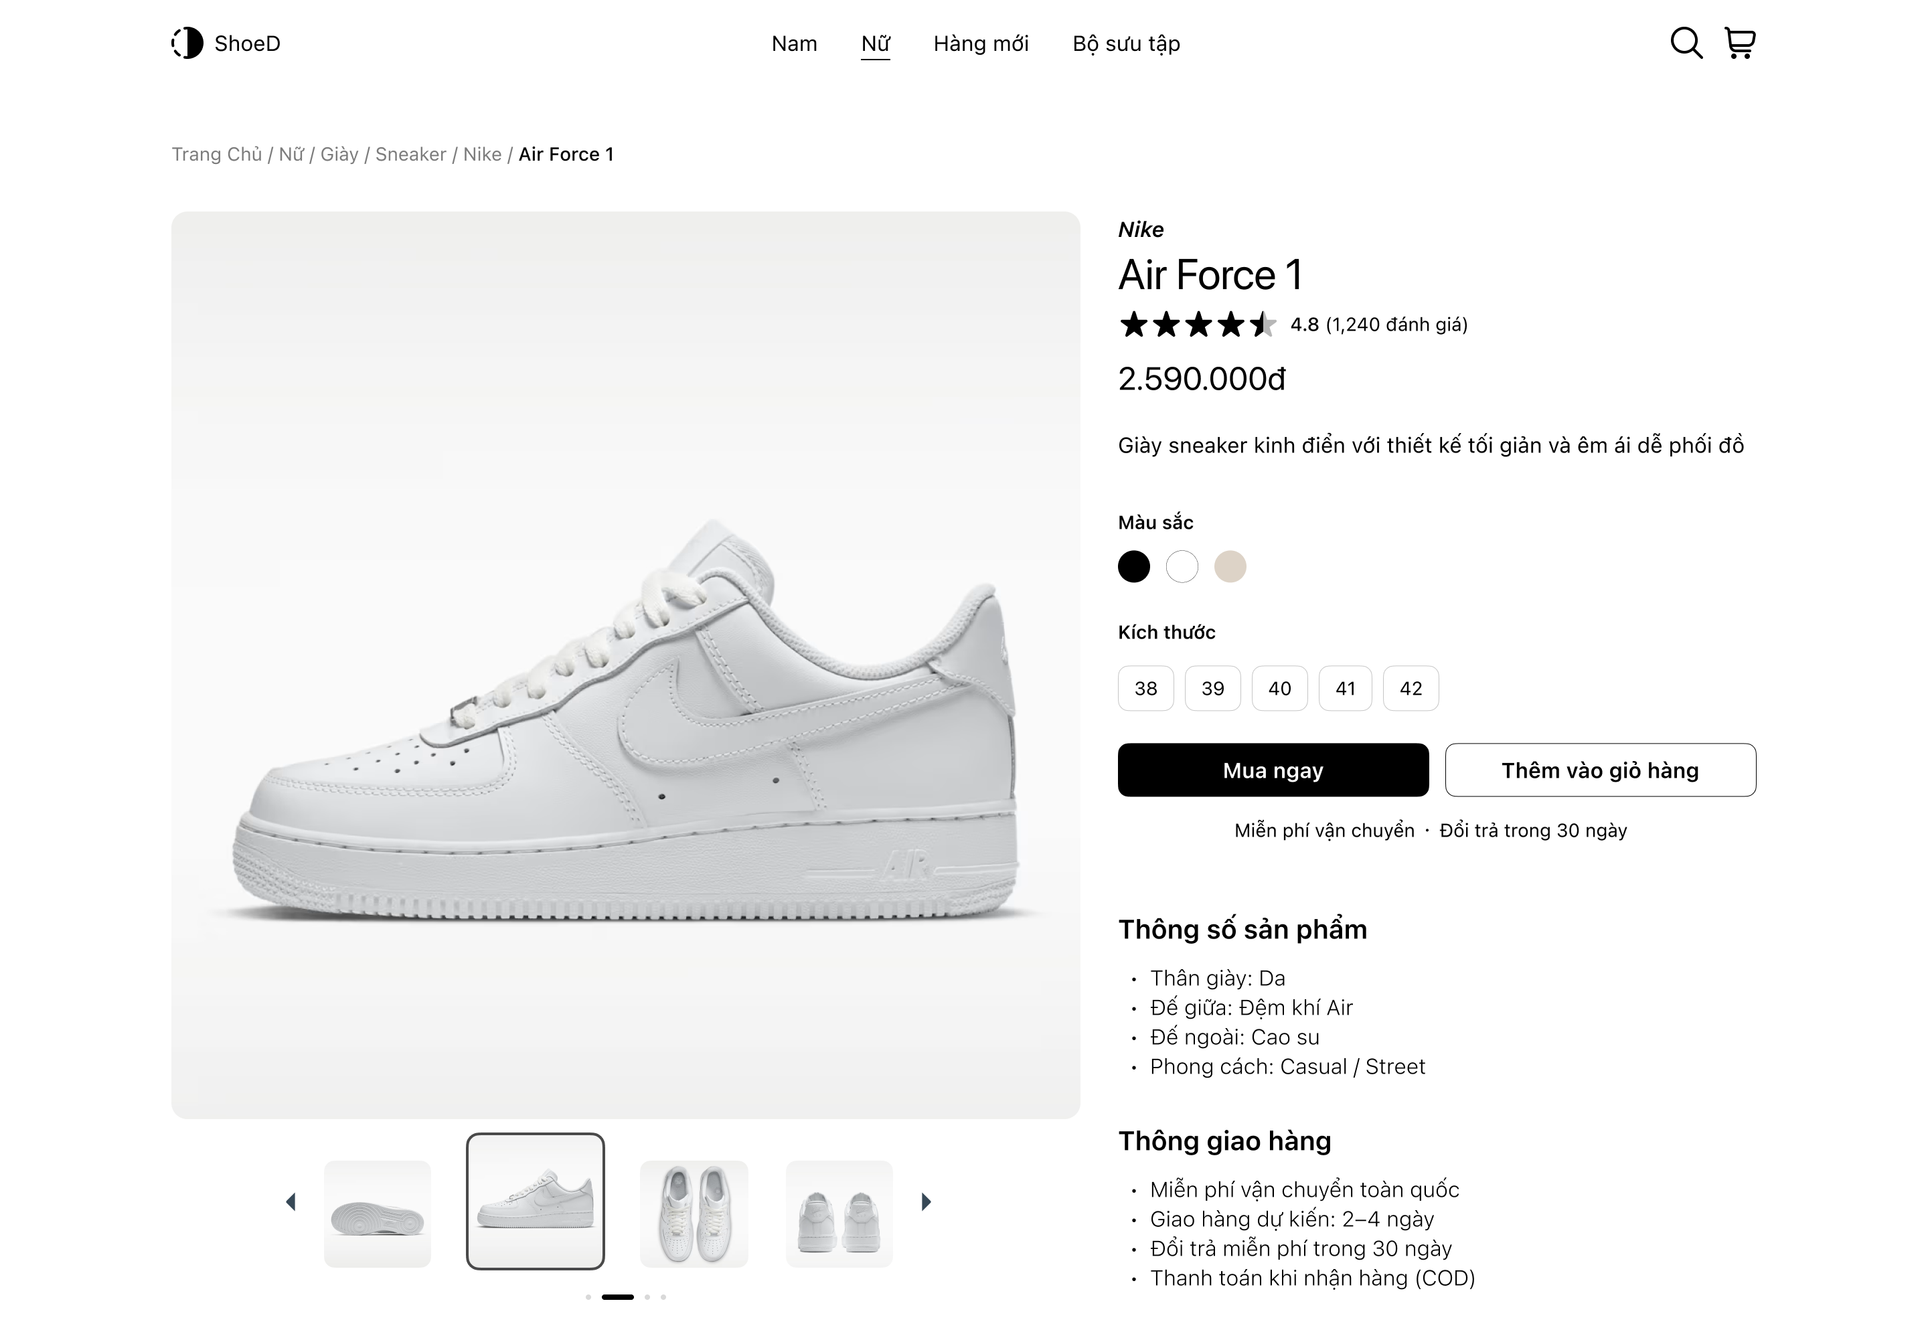Select size 38

[x=1145, y=687]
